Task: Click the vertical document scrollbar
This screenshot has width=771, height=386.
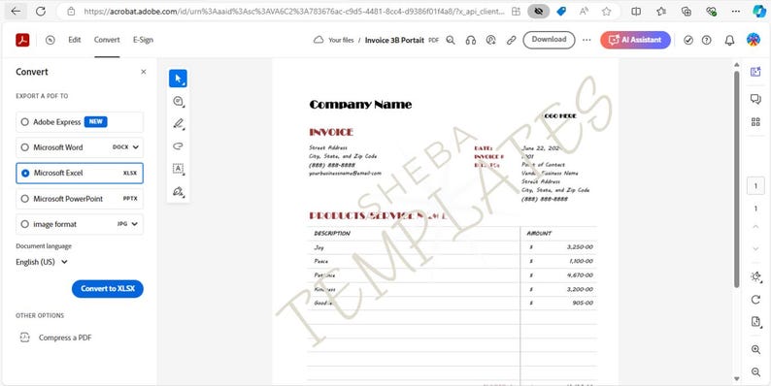Action: pyautogui.click(x=737, y=178)
